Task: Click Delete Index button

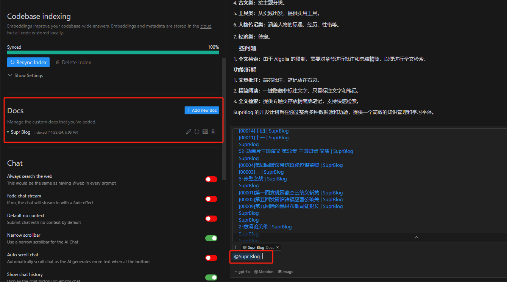Action: tap(73, 62)
